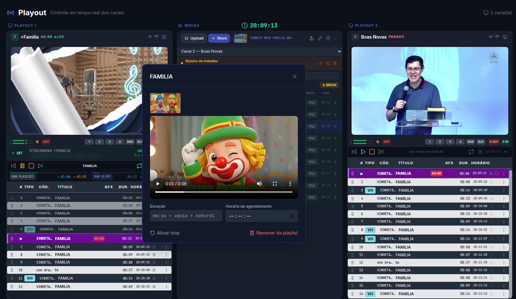Seek the video preview progress bar
The width and height of the screenshot is (516, 299).
(x=224, y=192)
